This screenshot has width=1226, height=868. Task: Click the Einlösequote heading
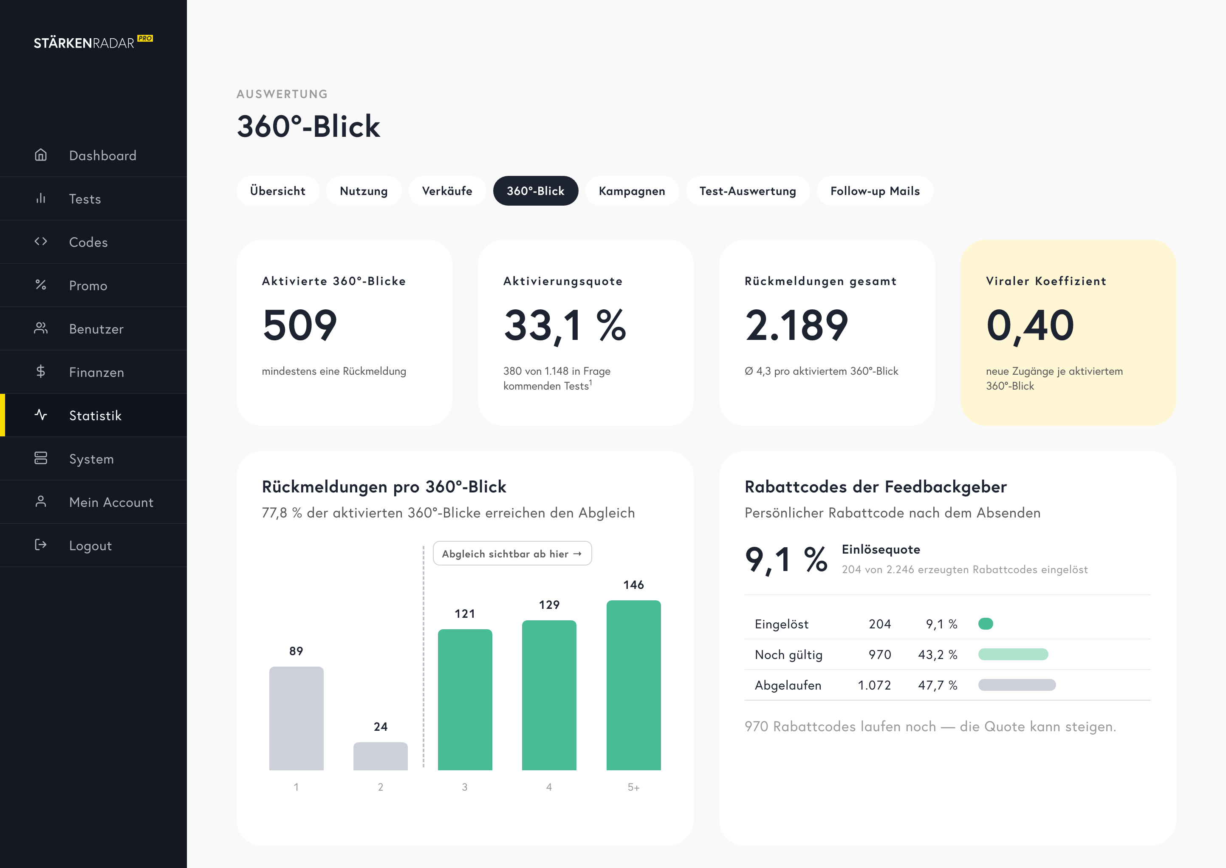click(881, 549)
